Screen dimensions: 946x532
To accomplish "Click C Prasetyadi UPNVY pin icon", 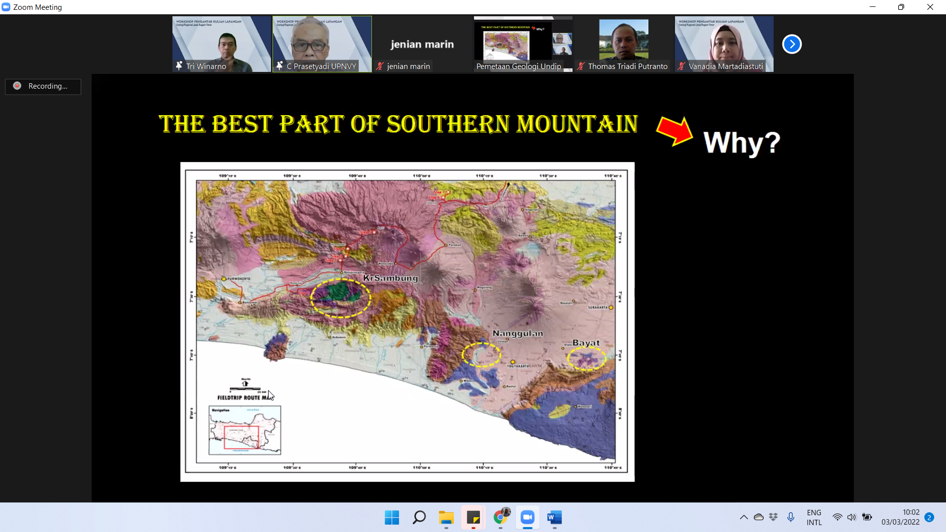I will click(x=280, y=66).
